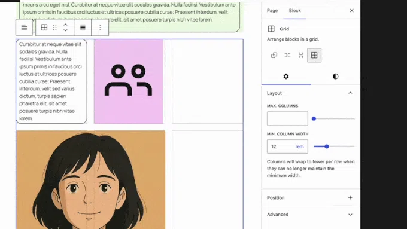Screen dimensions: 407x229
Task: Adjust the Max. Columns slider handle
Action: 314,118
